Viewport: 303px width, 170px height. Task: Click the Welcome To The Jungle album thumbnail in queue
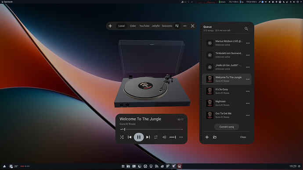pyautogui.click(x=209, y=79)
